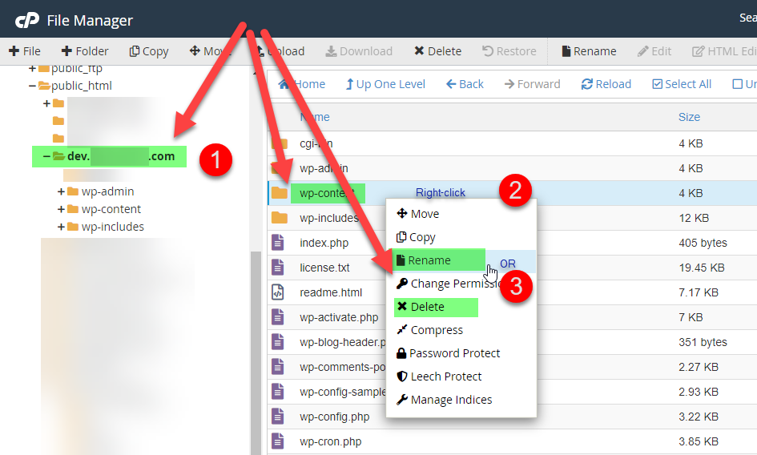Click the wp-includes folder icon in list
The height and width of the screenshot is (455, 757).
[x=279, y=218]
